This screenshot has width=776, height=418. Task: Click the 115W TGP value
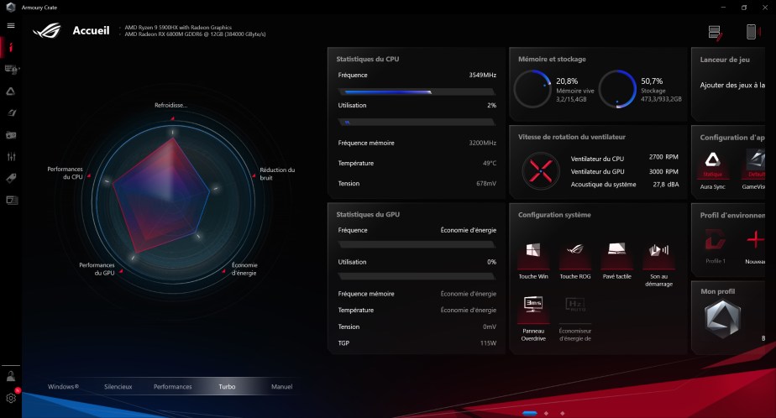pos(488,342)
